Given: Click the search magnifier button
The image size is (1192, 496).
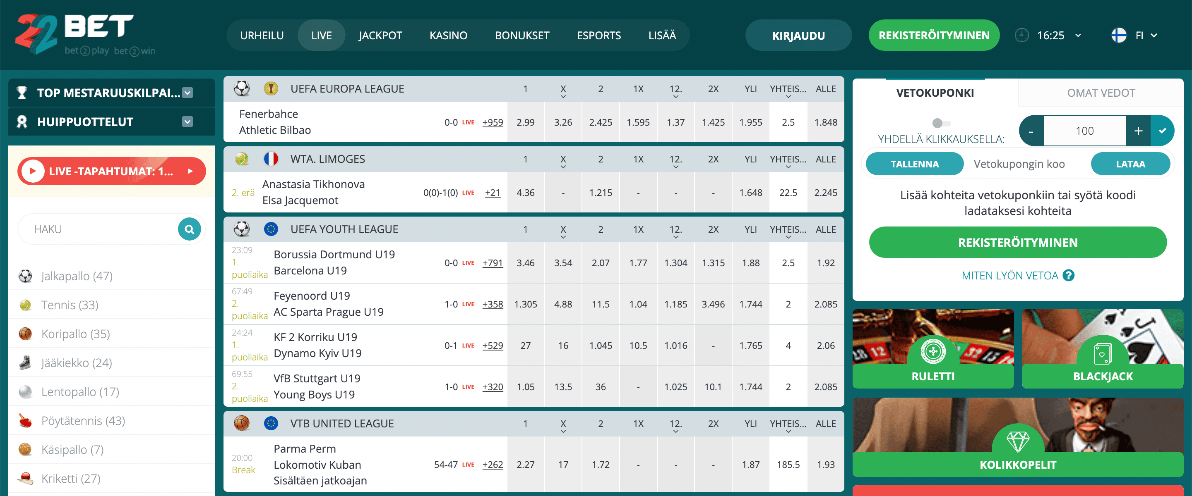Looking at the screenshot, I should point(189,229).
